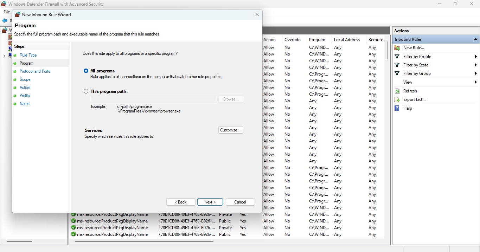Viewport: 480px width, 252px height.
Task: Click the New Rule icon in Actions pane
Action: pos(397,48)
